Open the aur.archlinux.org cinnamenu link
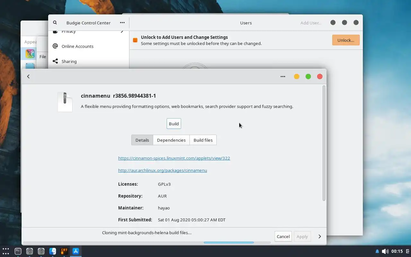This screenshot has width=411, height=257. pos(162,170)
